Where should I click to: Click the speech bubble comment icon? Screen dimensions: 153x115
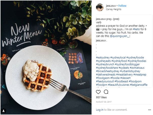[106, 92]
